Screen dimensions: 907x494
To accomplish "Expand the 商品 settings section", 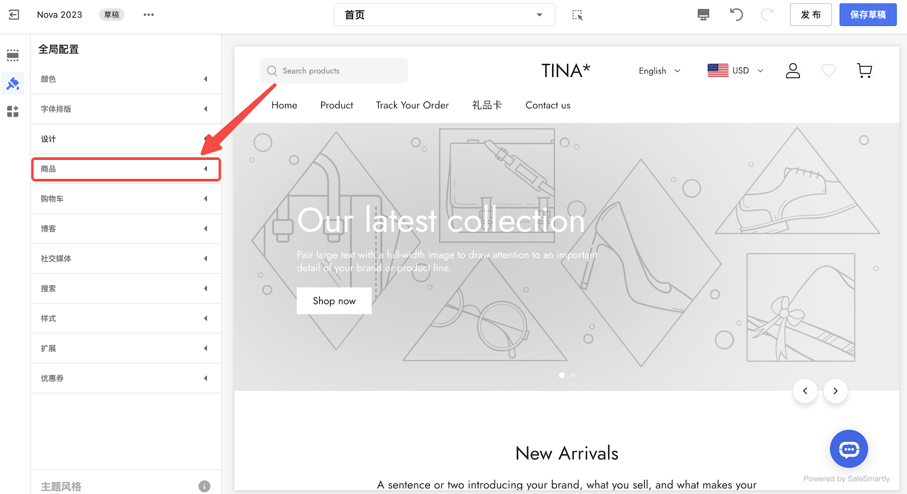I will pyautogui.click(x=126, y=169).
